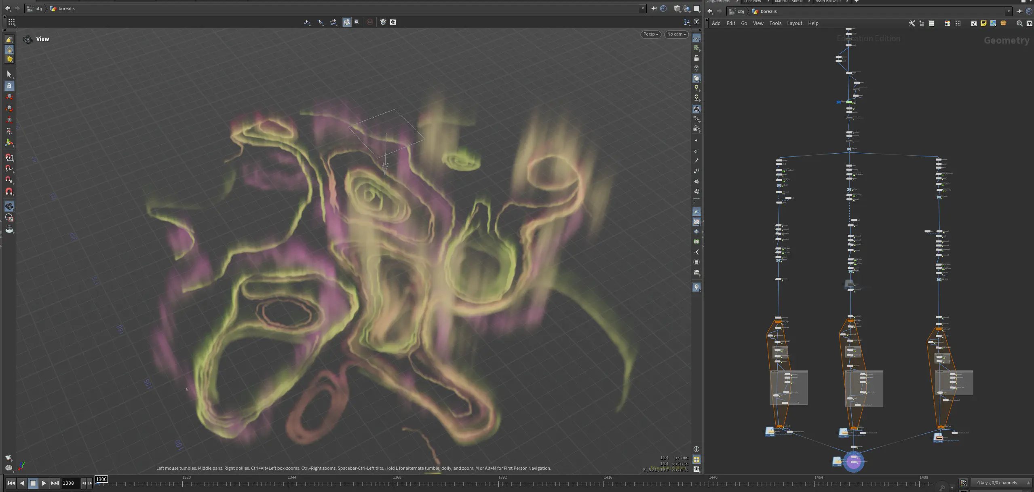
Task: Click the viewport help question mark icon
Action: (x=696, y=22)
